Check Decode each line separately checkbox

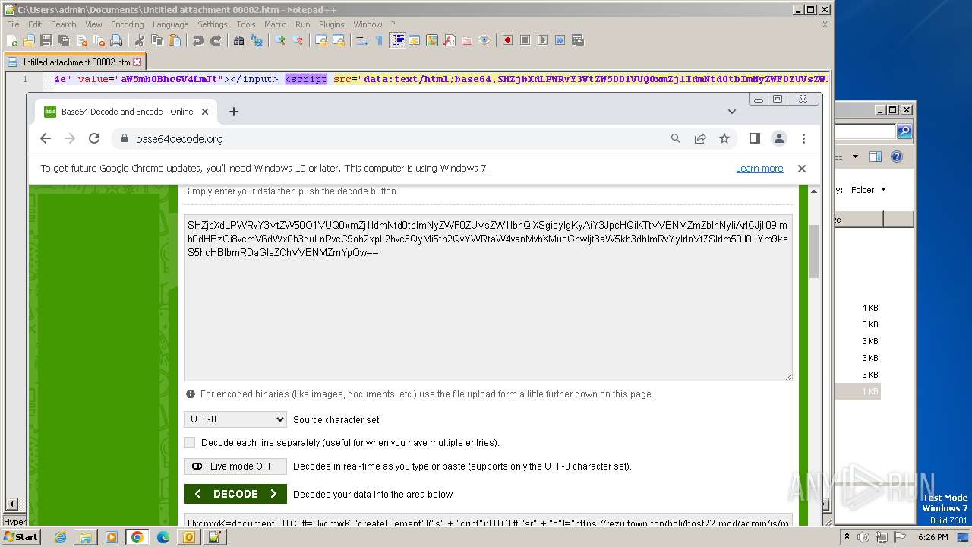[x=190, y=442]
